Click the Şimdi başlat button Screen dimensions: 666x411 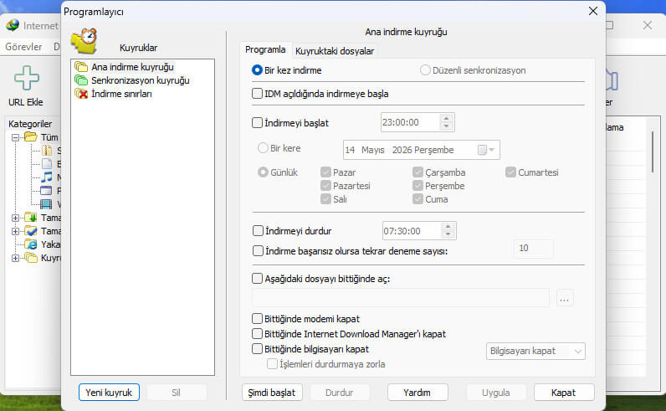coord(272,393)
